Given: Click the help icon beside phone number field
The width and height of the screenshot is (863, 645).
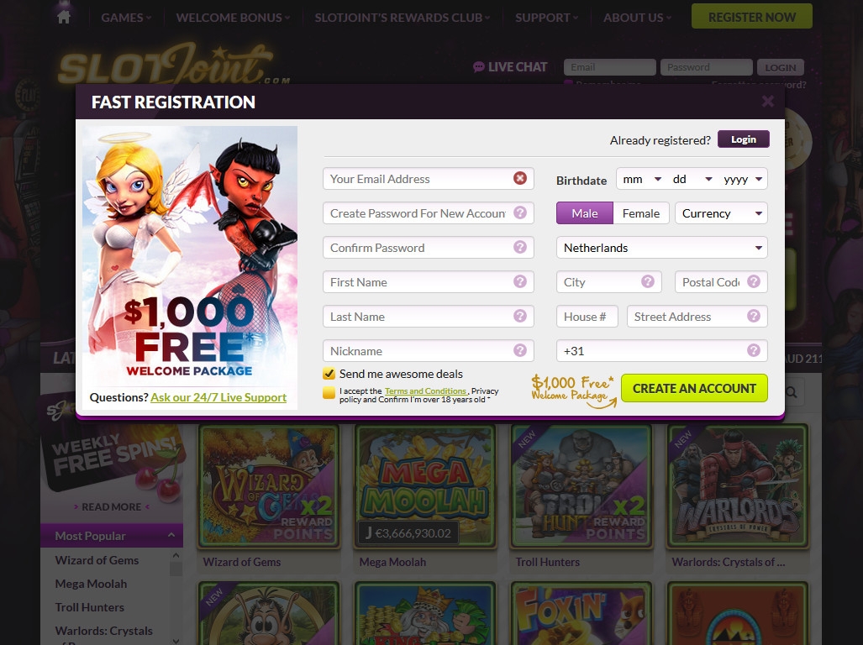Looking at the screenshot, I should (754, 350).
